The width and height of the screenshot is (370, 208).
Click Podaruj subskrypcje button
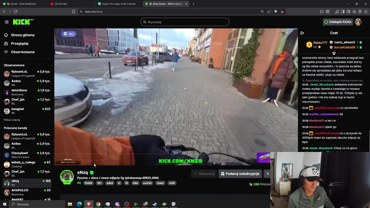click(x=240, y=174)
